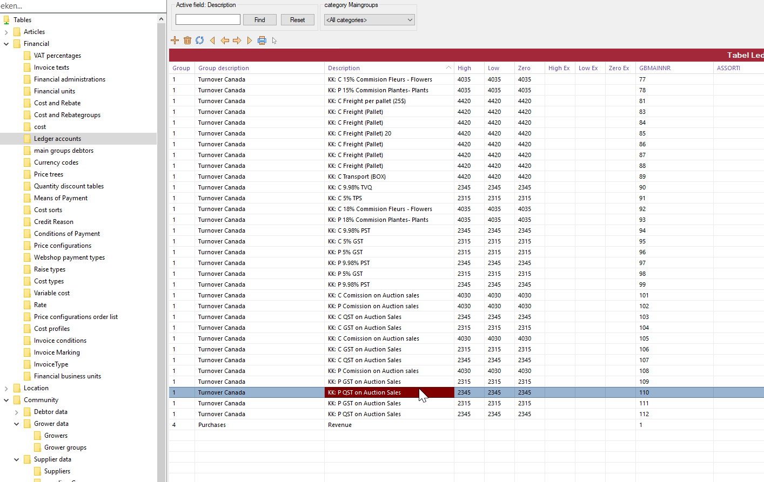Refresh the table with the blue arrows icon

click(x=200, y=40)
